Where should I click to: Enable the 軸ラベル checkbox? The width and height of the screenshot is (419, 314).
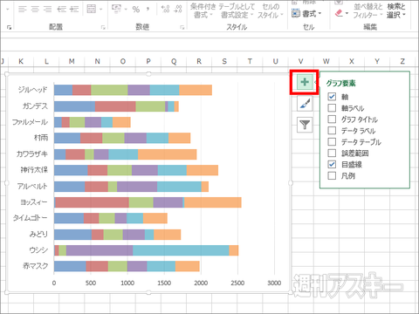click(x=332, y=108)
